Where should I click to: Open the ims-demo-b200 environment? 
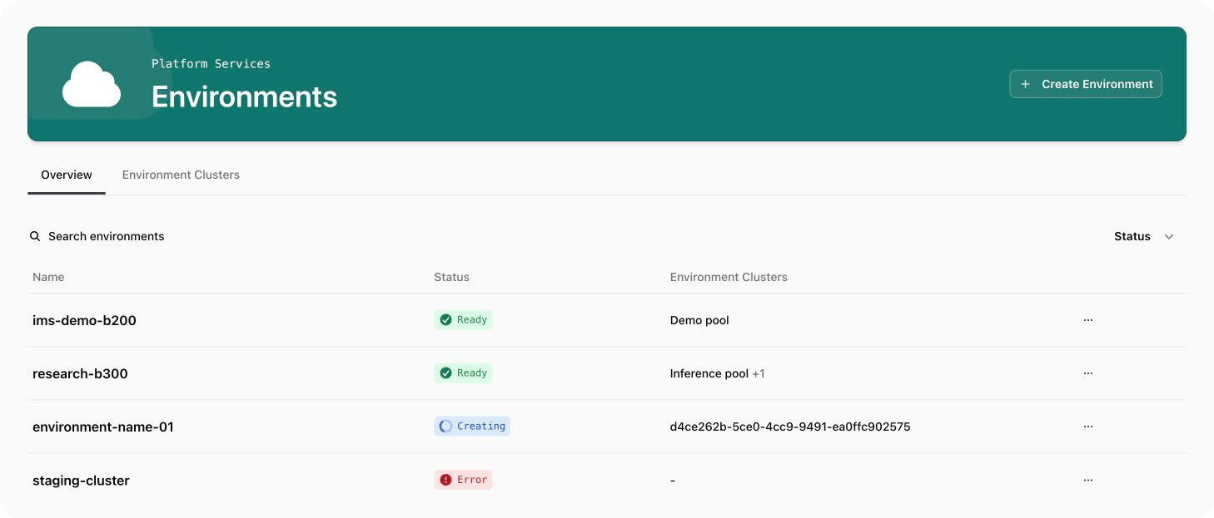84,320
